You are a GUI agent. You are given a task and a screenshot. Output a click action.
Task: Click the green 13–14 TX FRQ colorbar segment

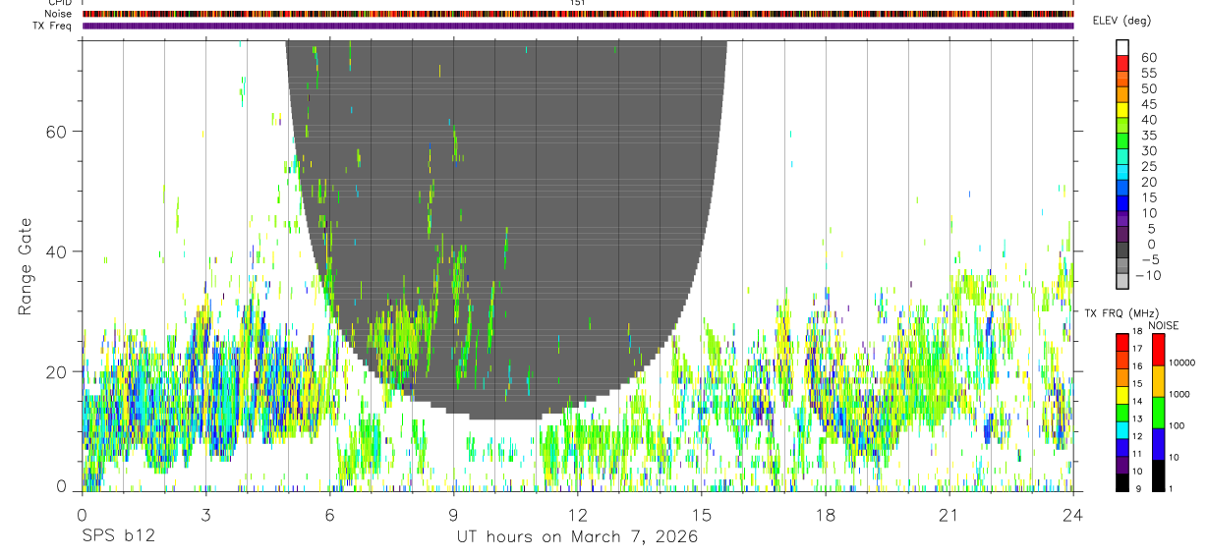[x=1122, y=412]
